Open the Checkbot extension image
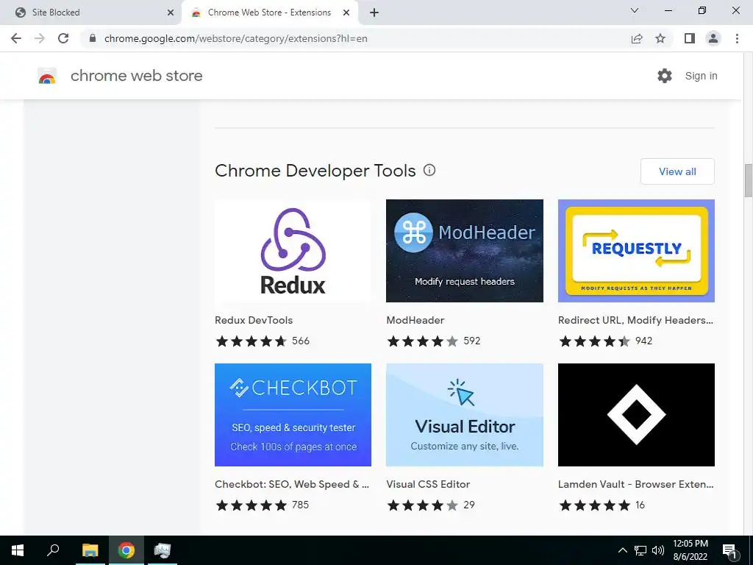This screenshot has height=565, width=753. coord(293,415)
